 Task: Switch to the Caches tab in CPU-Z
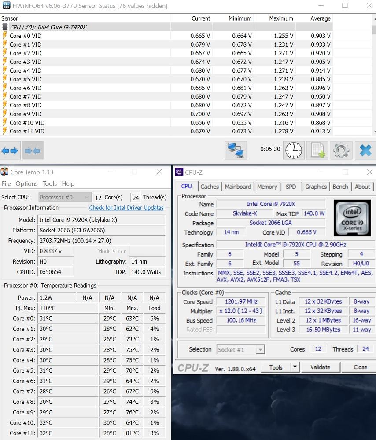(210, 187)
